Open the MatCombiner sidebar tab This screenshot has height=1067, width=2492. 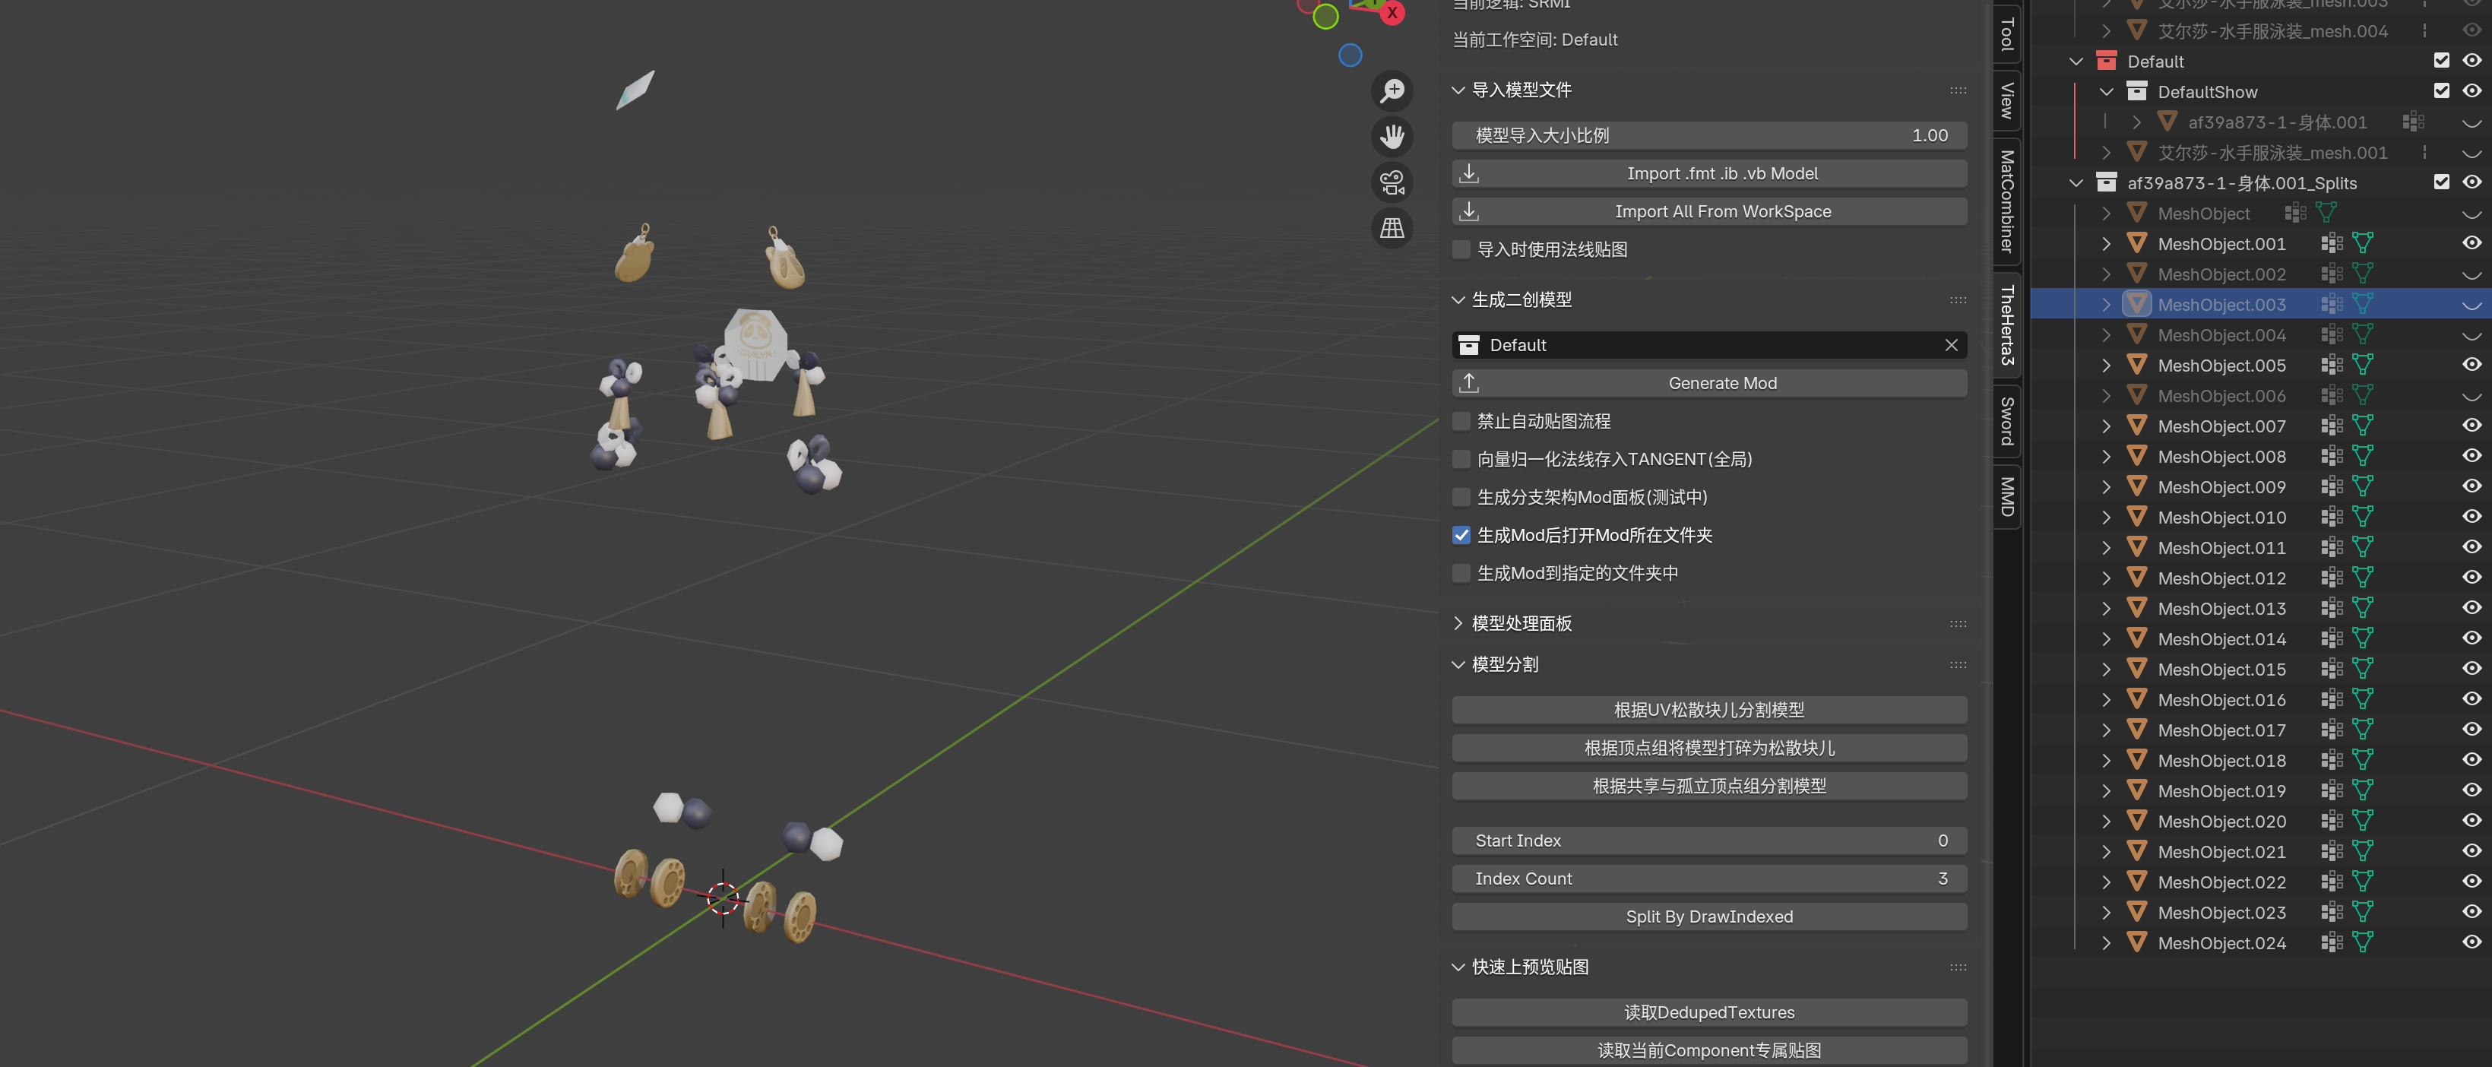[x=2006, y=201]
